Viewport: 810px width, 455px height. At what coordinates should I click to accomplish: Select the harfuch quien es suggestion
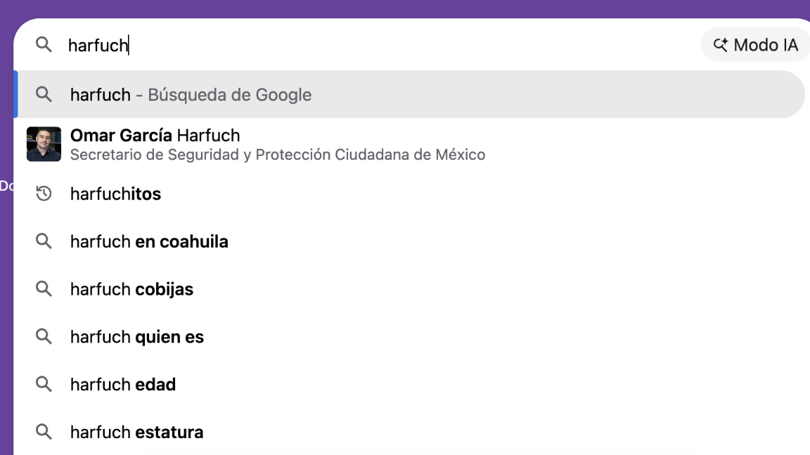point(136,336)
